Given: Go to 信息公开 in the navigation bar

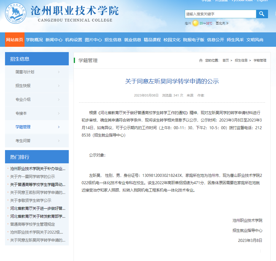Looking at the screenshot, I should pyautogui.click(x=215, y=40).
